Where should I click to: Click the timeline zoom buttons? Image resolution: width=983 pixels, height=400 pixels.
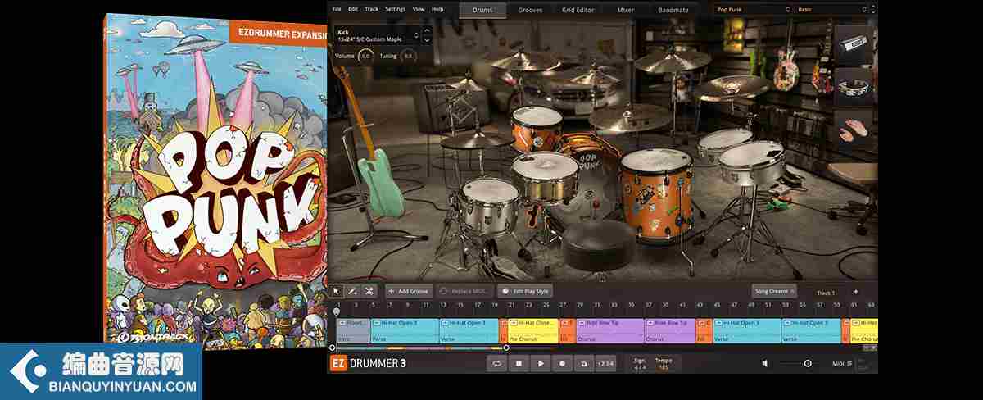[x=869, y=348]
